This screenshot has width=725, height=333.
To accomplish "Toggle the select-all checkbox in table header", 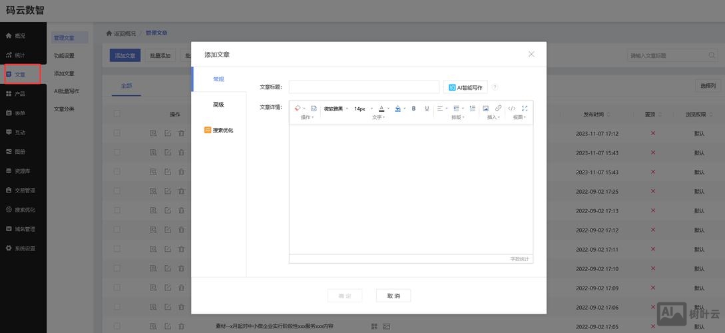I will pos(117,114).
